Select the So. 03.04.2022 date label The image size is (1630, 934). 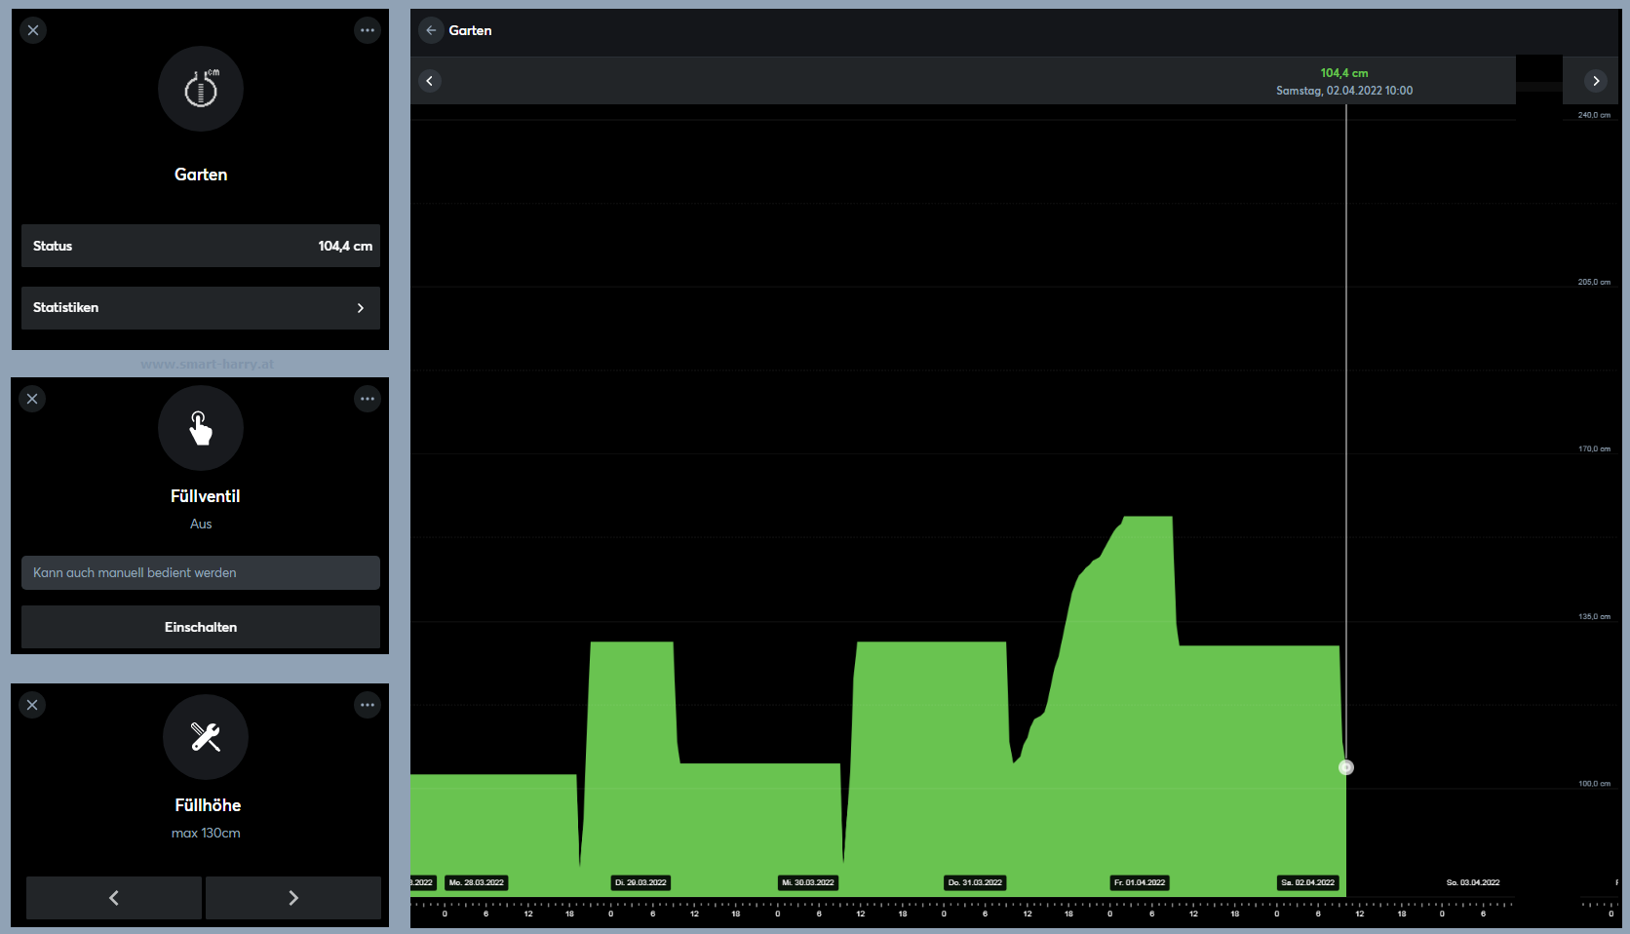click(x=1473, y=883)
